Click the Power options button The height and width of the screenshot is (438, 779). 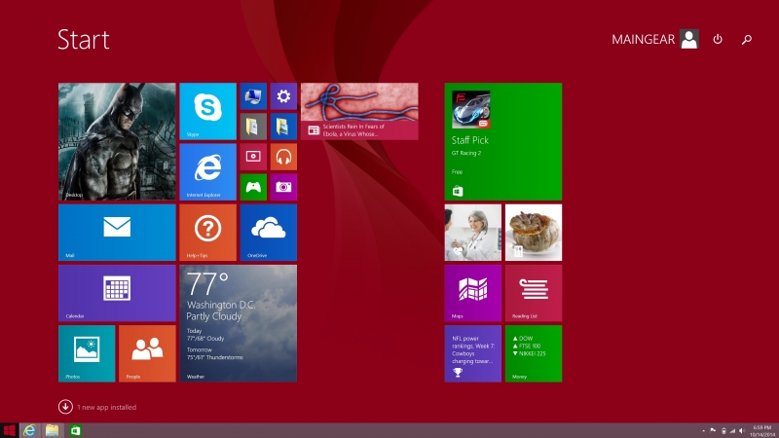(x=718, y=39)
